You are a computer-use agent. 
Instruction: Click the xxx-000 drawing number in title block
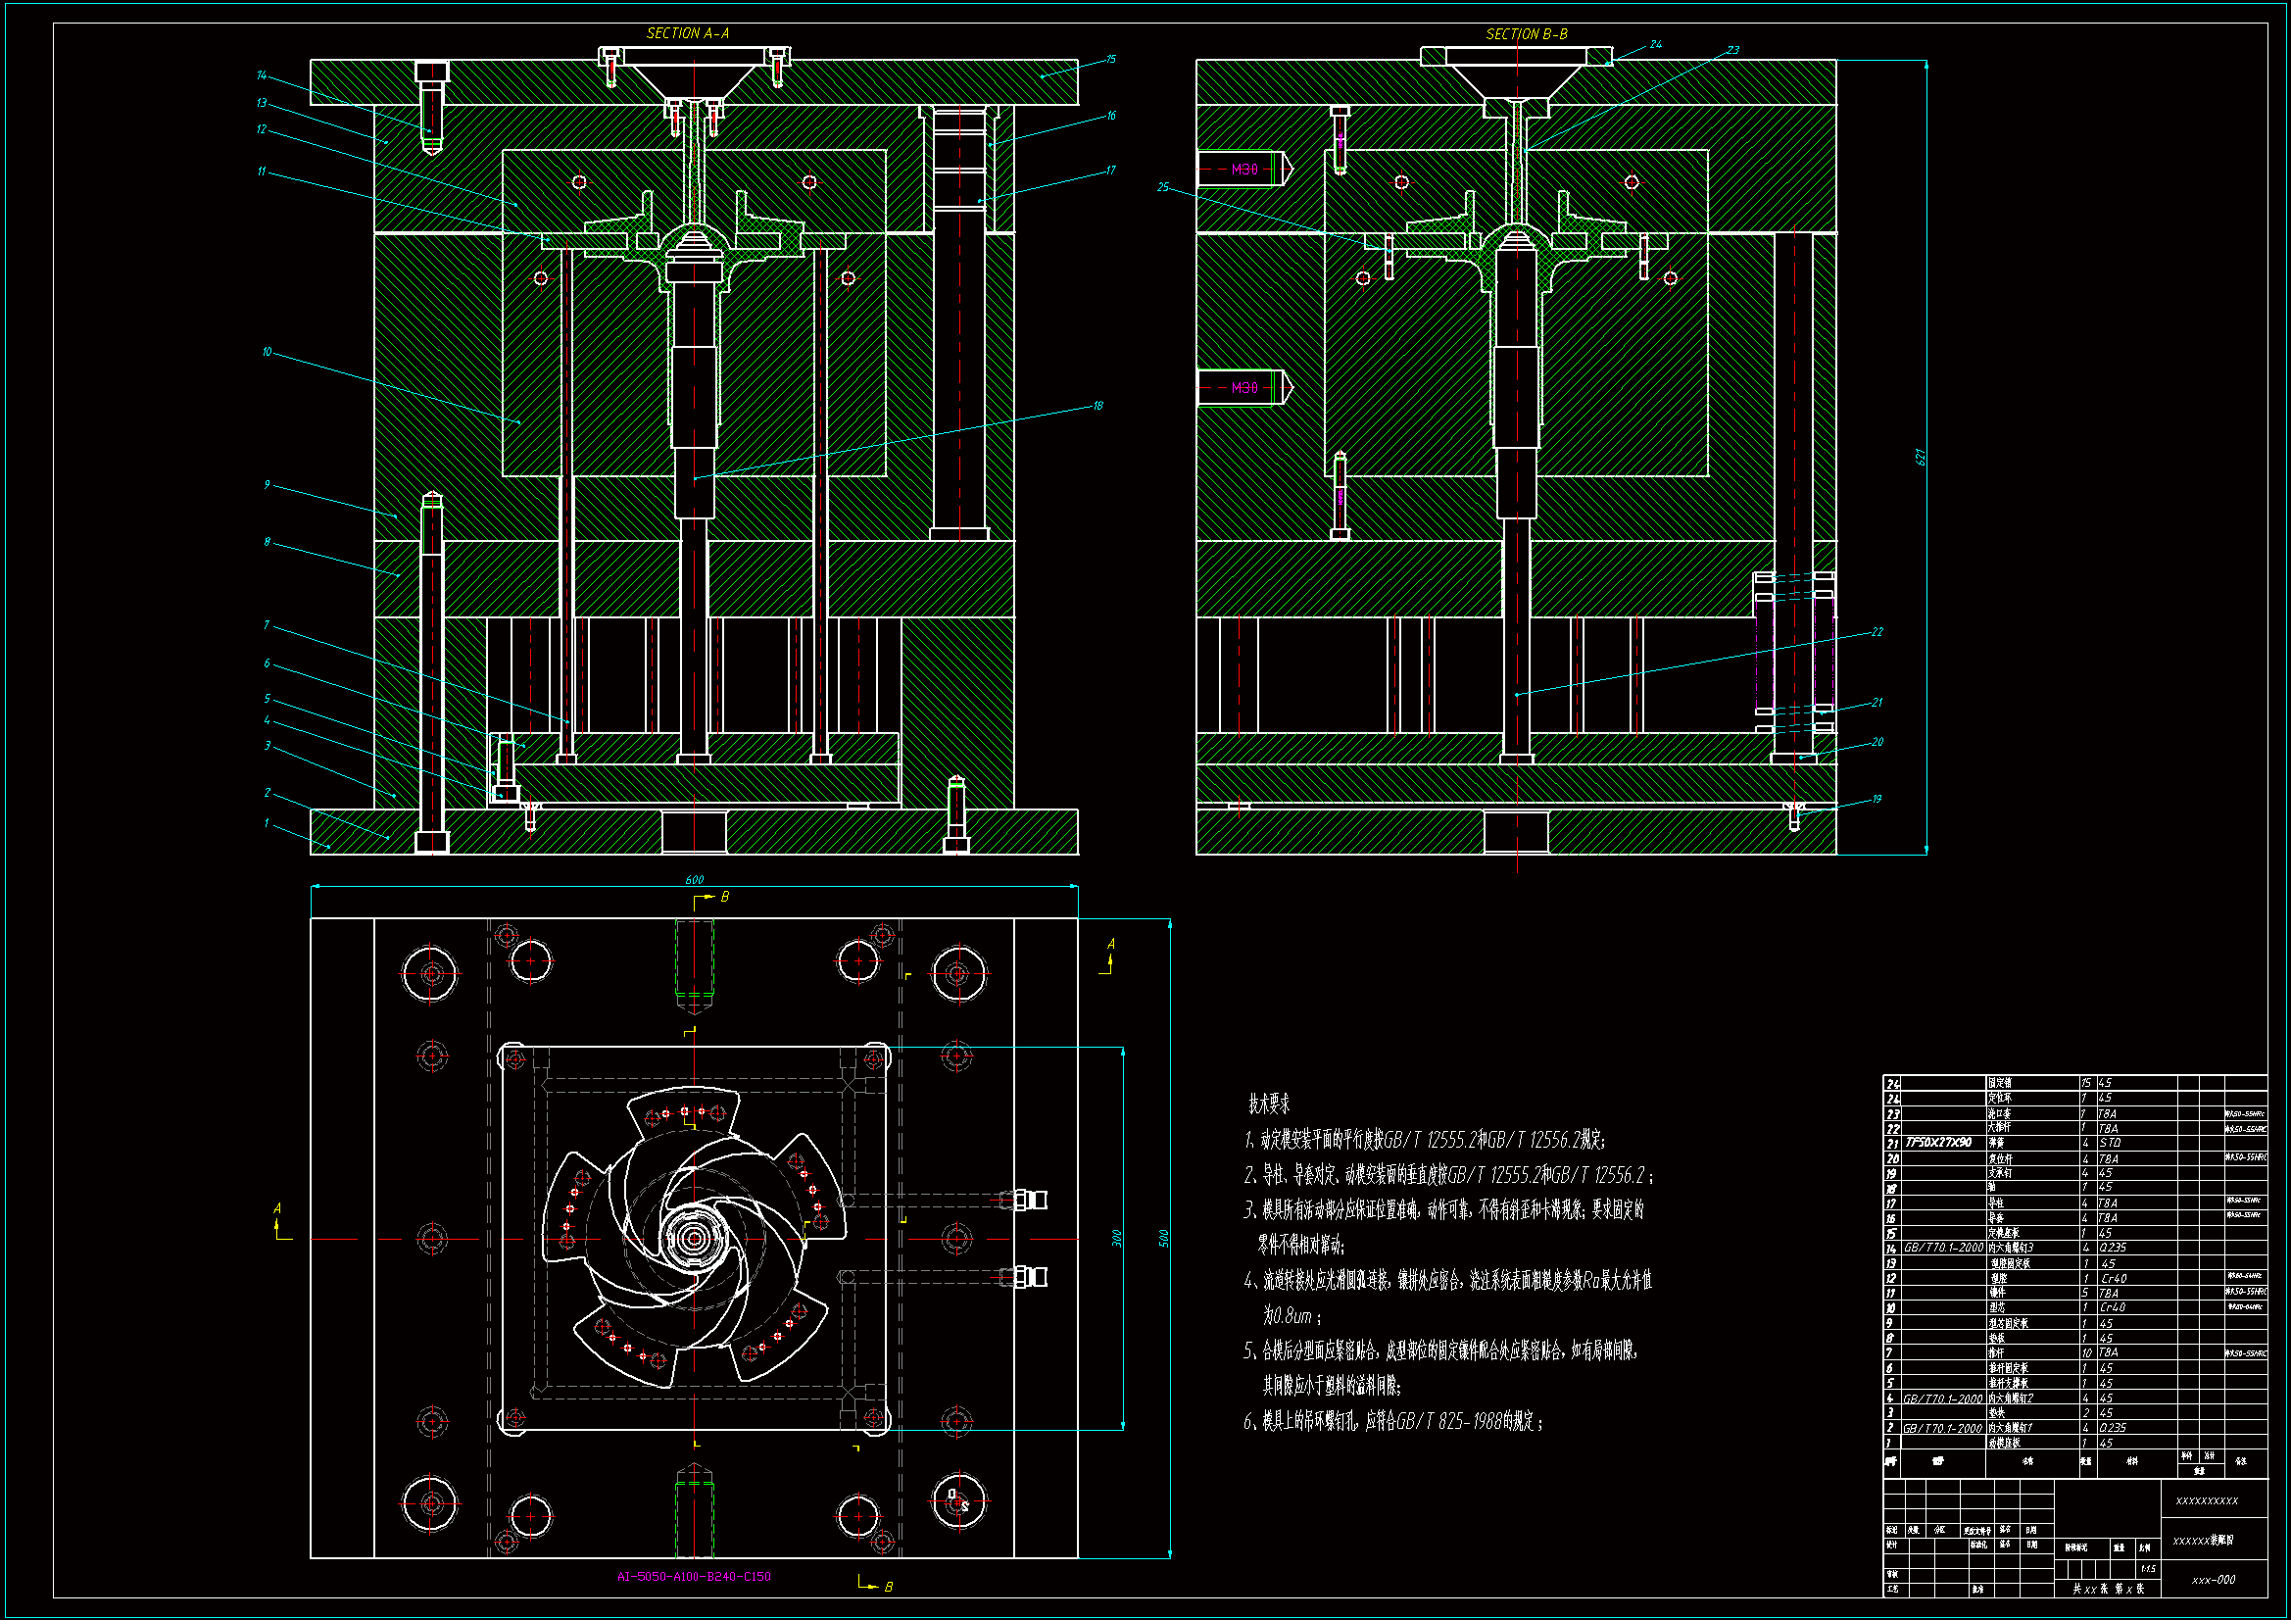pos(2214,1580)
